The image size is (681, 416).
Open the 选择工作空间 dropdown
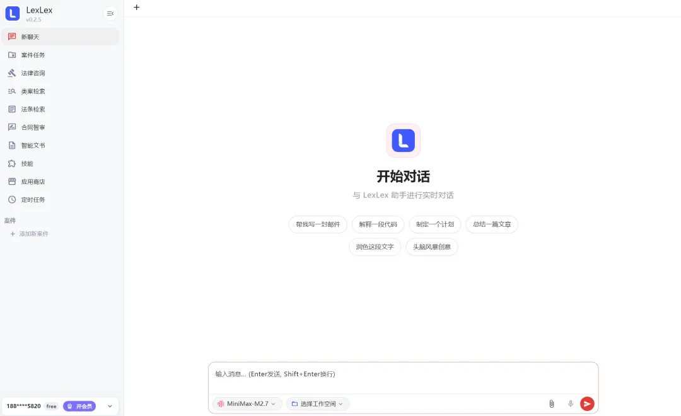(x=317, y=404)
